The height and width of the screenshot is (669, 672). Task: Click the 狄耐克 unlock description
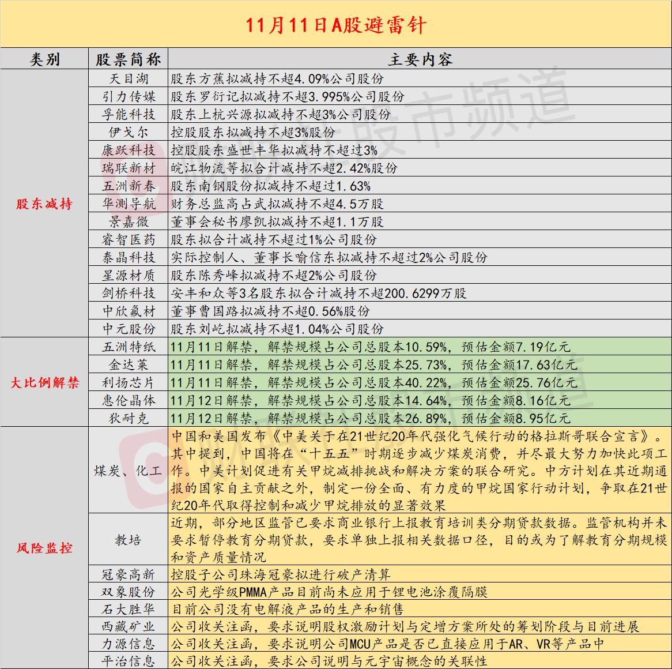pyautogui.click(x=420, y=418)
